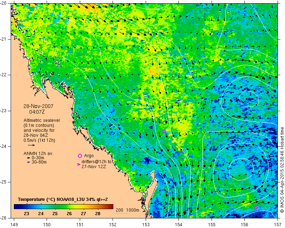Click the 'Altimetric sealevel' legend text
285x228 pixels.
point(42,120)
